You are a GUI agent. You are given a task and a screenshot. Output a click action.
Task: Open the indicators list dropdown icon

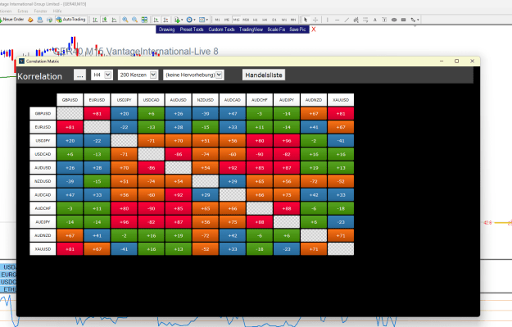click(x=179, y=20)
